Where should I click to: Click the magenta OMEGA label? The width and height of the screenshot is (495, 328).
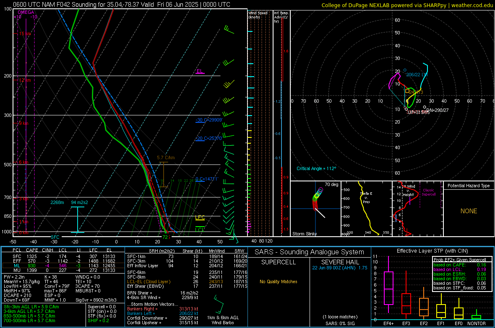click(x=26, y=12)
